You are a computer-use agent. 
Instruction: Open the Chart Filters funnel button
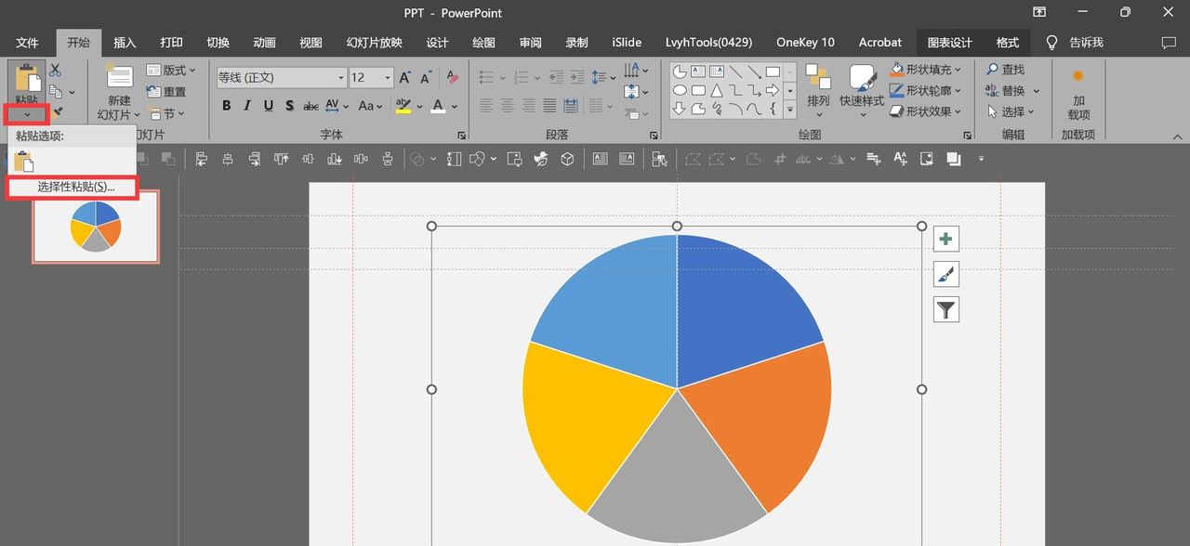pos(945,309)
